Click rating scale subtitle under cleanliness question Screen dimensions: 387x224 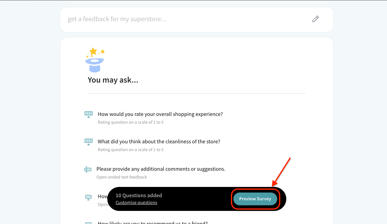[x=130, y=150]
